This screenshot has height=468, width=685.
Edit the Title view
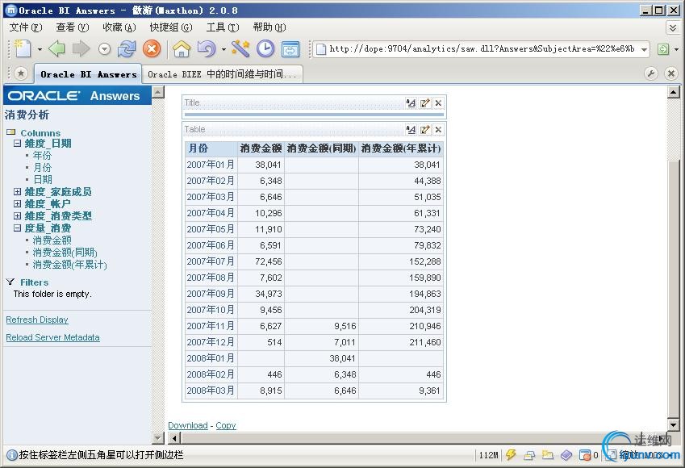point(424,102)
